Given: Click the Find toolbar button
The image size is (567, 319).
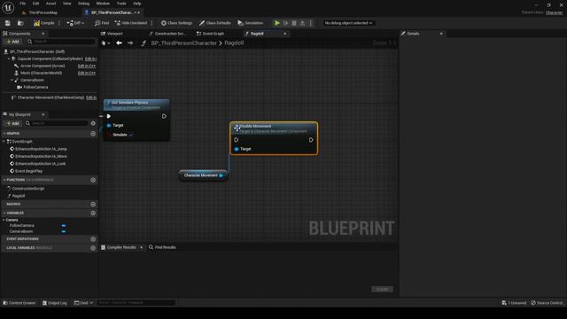Looking at the screenshot, I should point(102,23).
